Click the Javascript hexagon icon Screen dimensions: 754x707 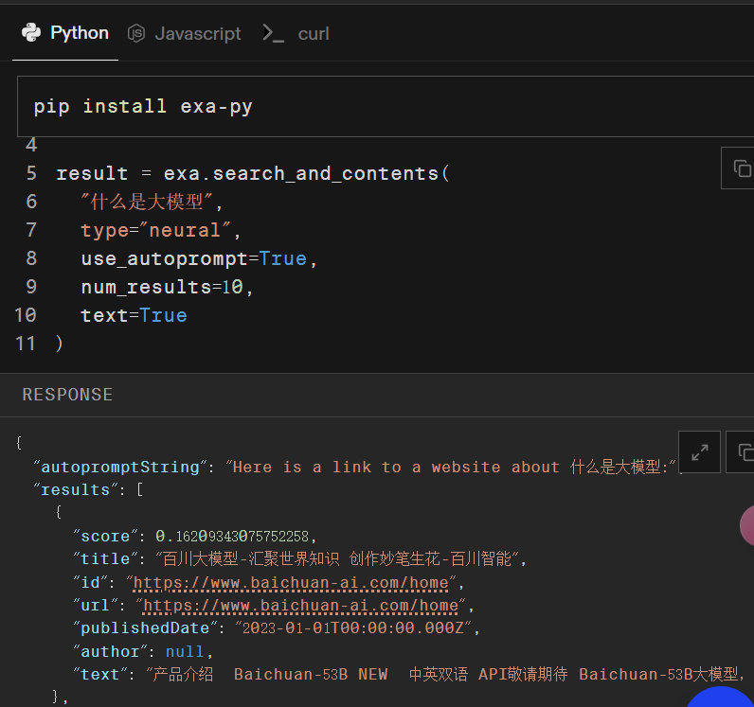click(136, 33)
